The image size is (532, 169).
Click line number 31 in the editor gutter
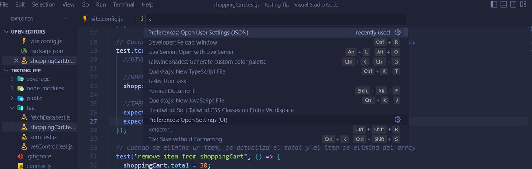pos(94,156)
